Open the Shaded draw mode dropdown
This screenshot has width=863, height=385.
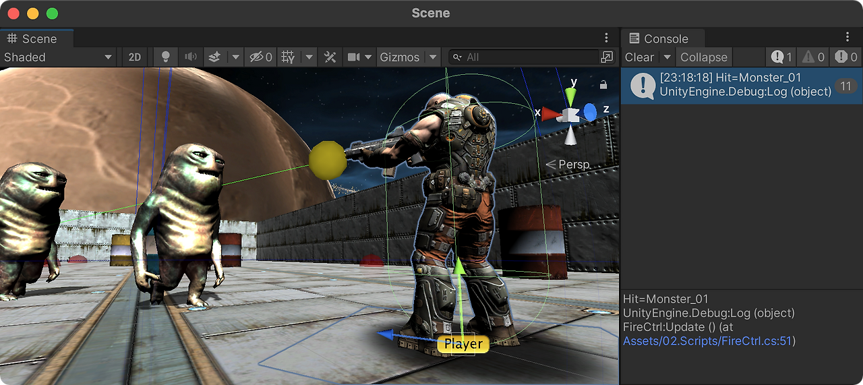tap(58, 57)
